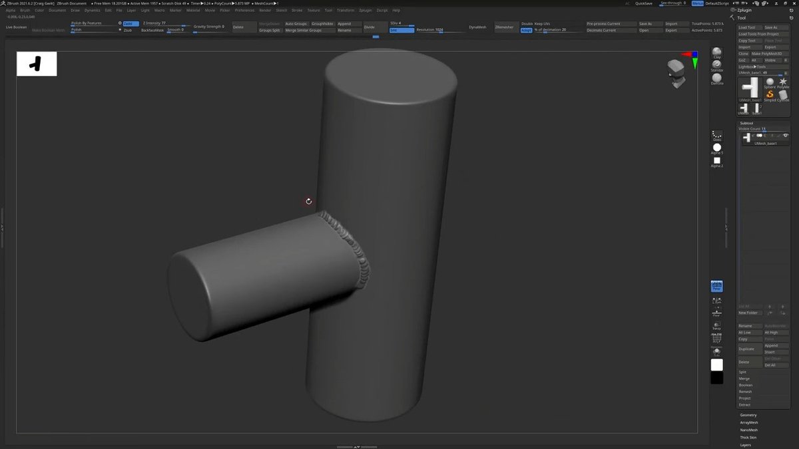Adjust the Z Intensity slider

(x=166, y=24)
